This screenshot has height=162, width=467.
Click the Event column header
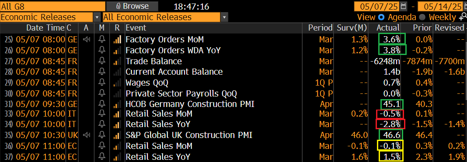tap(136, 28)
